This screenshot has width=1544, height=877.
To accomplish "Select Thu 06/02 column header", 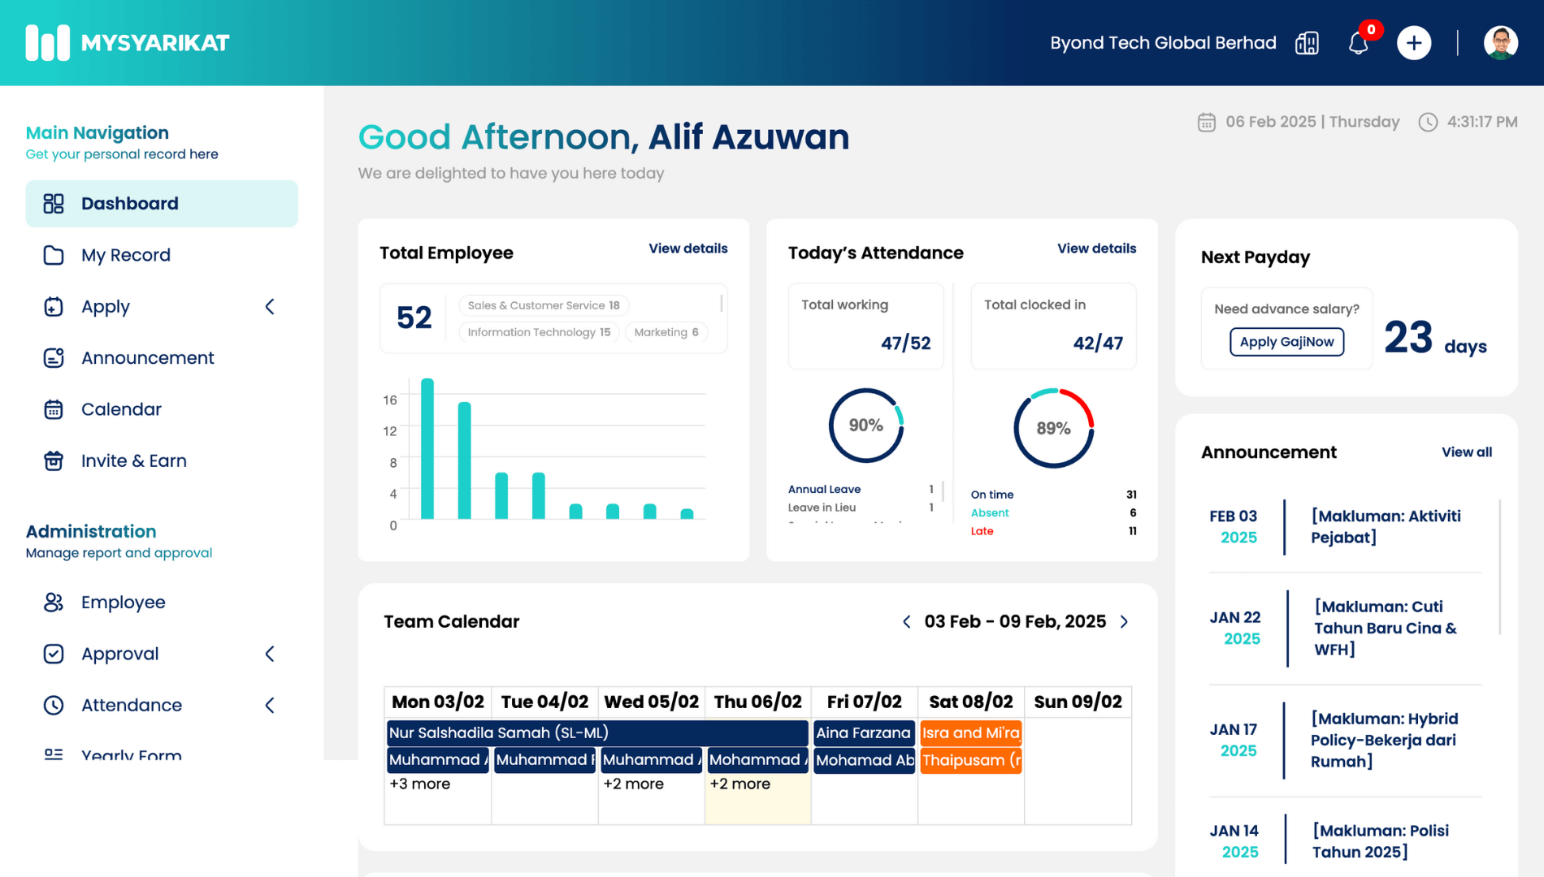I will click(x=757, y=702).
